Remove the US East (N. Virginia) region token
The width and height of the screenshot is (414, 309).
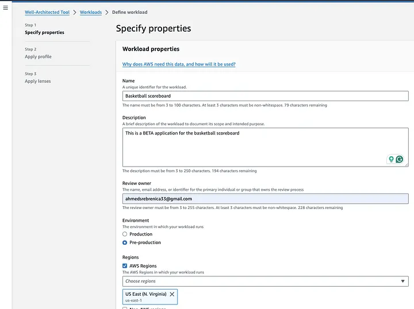(x=172, y=294)
